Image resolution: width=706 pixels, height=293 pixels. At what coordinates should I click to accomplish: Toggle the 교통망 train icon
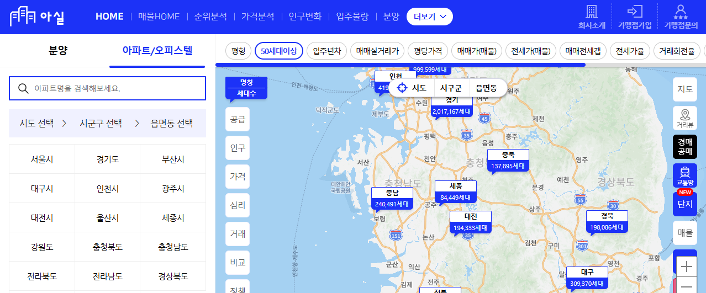(x=685, y=175)
